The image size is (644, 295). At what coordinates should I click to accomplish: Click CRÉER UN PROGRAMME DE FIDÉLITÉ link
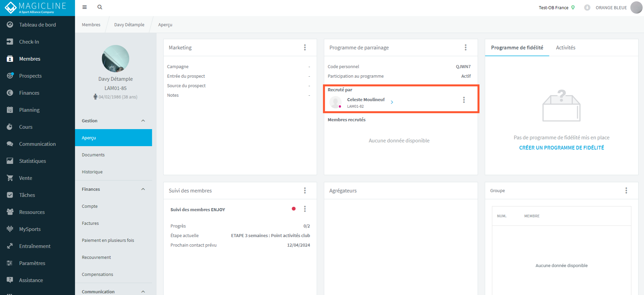(x=562, y=147)
